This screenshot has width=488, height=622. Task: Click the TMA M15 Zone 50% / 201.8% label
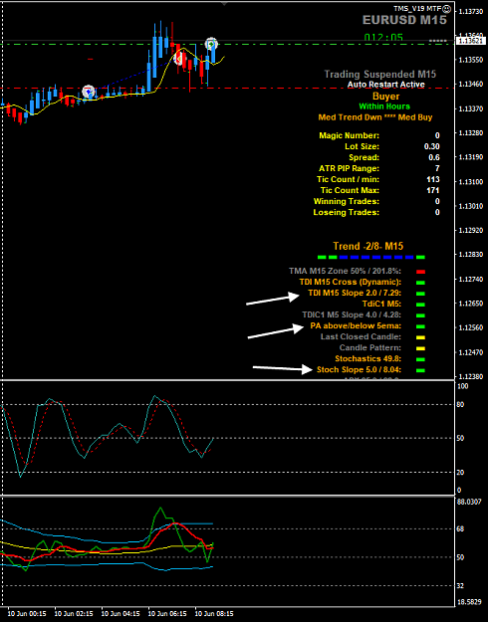point(345,271)
